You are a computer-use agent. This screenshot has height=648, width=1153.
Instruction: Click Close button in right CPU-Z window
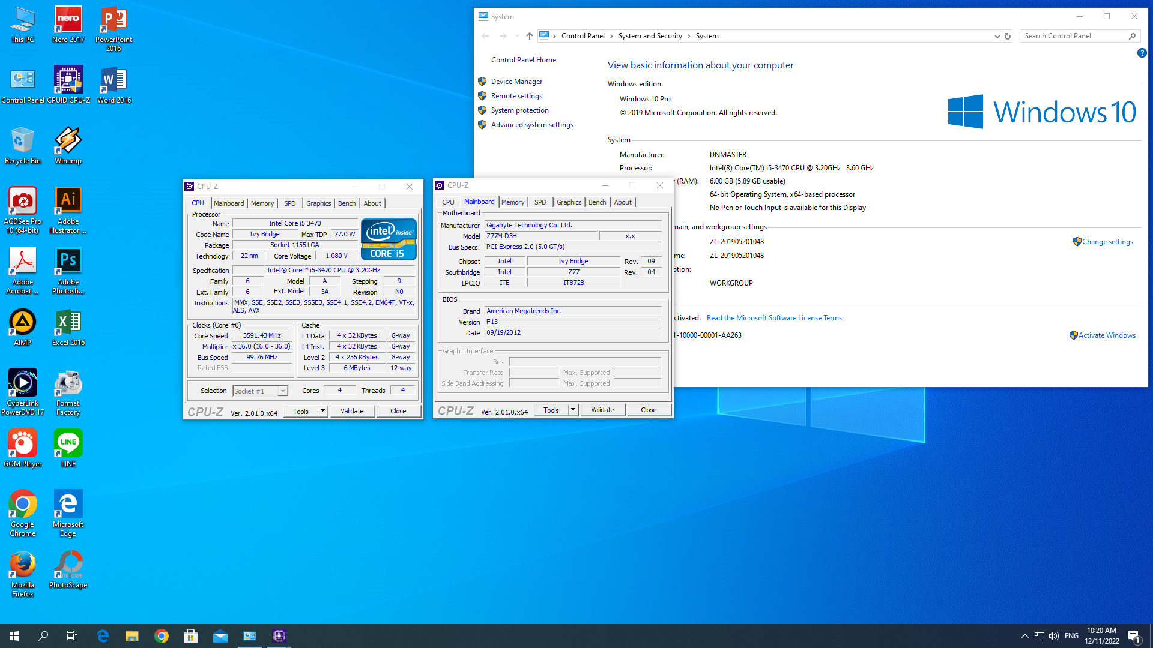649,410
